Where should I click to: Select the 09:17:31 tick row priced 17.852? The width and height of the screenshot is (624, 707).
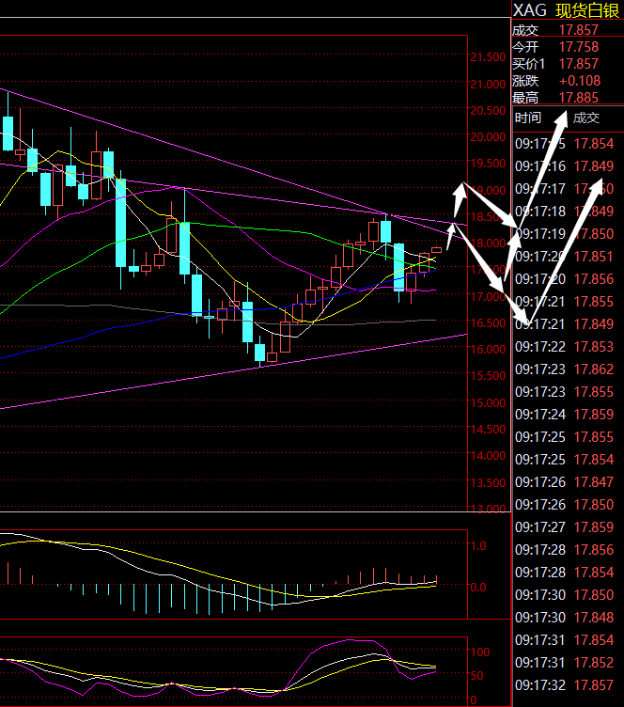(565, 662)
